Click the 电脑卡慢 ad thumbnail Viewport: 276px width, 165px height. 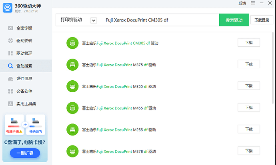pos(14,125)
